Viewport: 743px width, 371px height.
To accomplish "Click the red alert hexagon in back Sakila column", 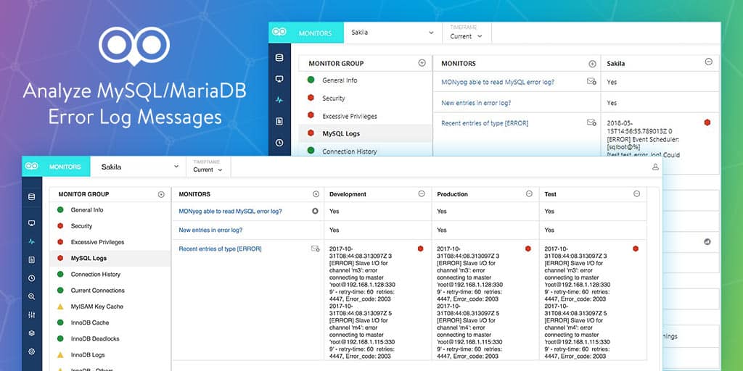I will [x=707, y=122].
